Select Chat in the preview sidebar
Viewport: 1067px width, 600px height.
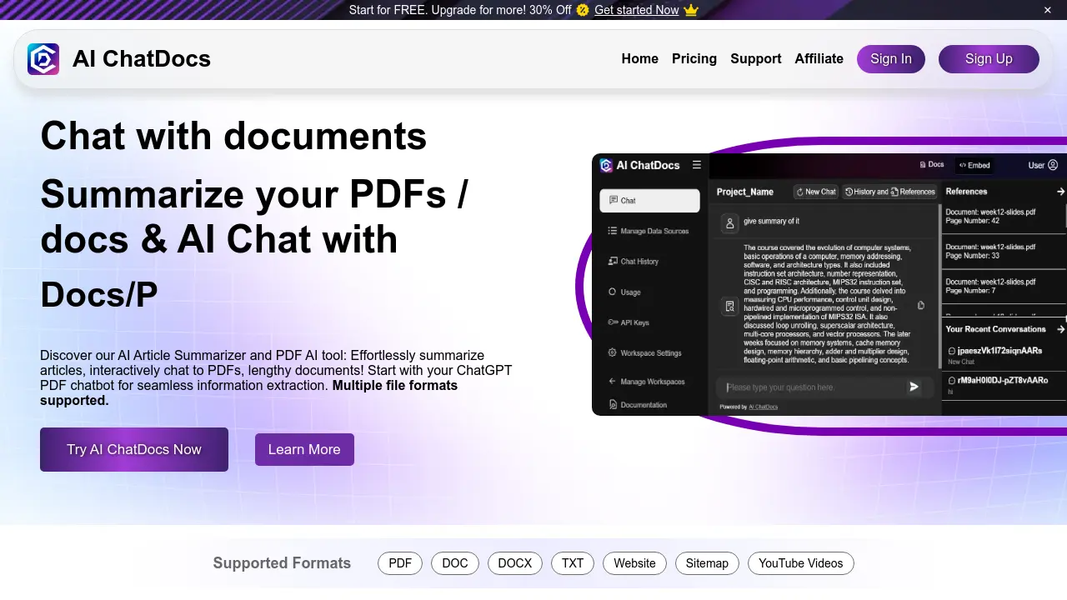(649, 201)
